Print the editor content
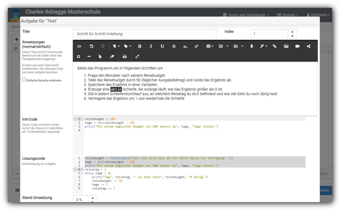The image size is (341, 211). 124,57
